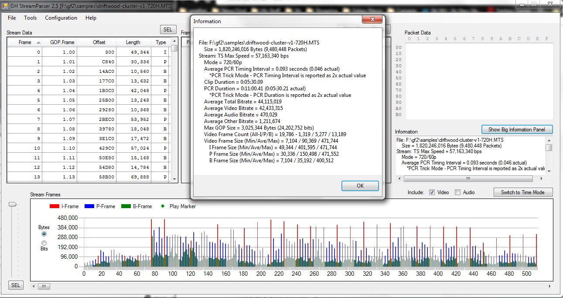Minimize the GH StreamParser window
This screenshot has height=298, width=563.
coord(522,4)
